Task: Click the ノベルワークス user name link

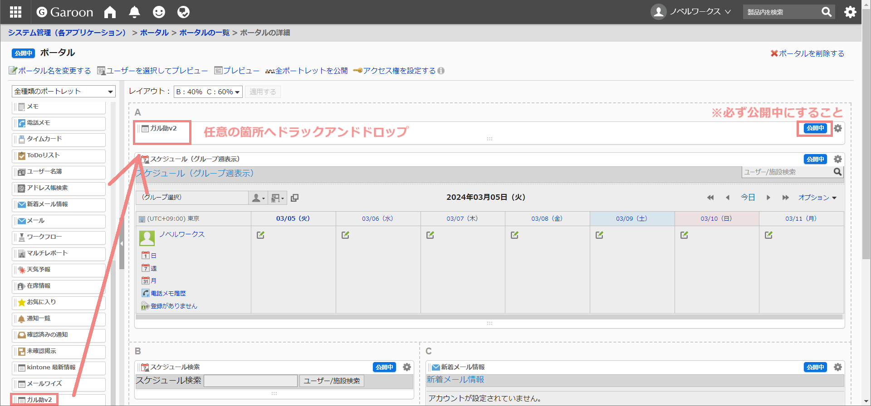Action: [182, 234]
